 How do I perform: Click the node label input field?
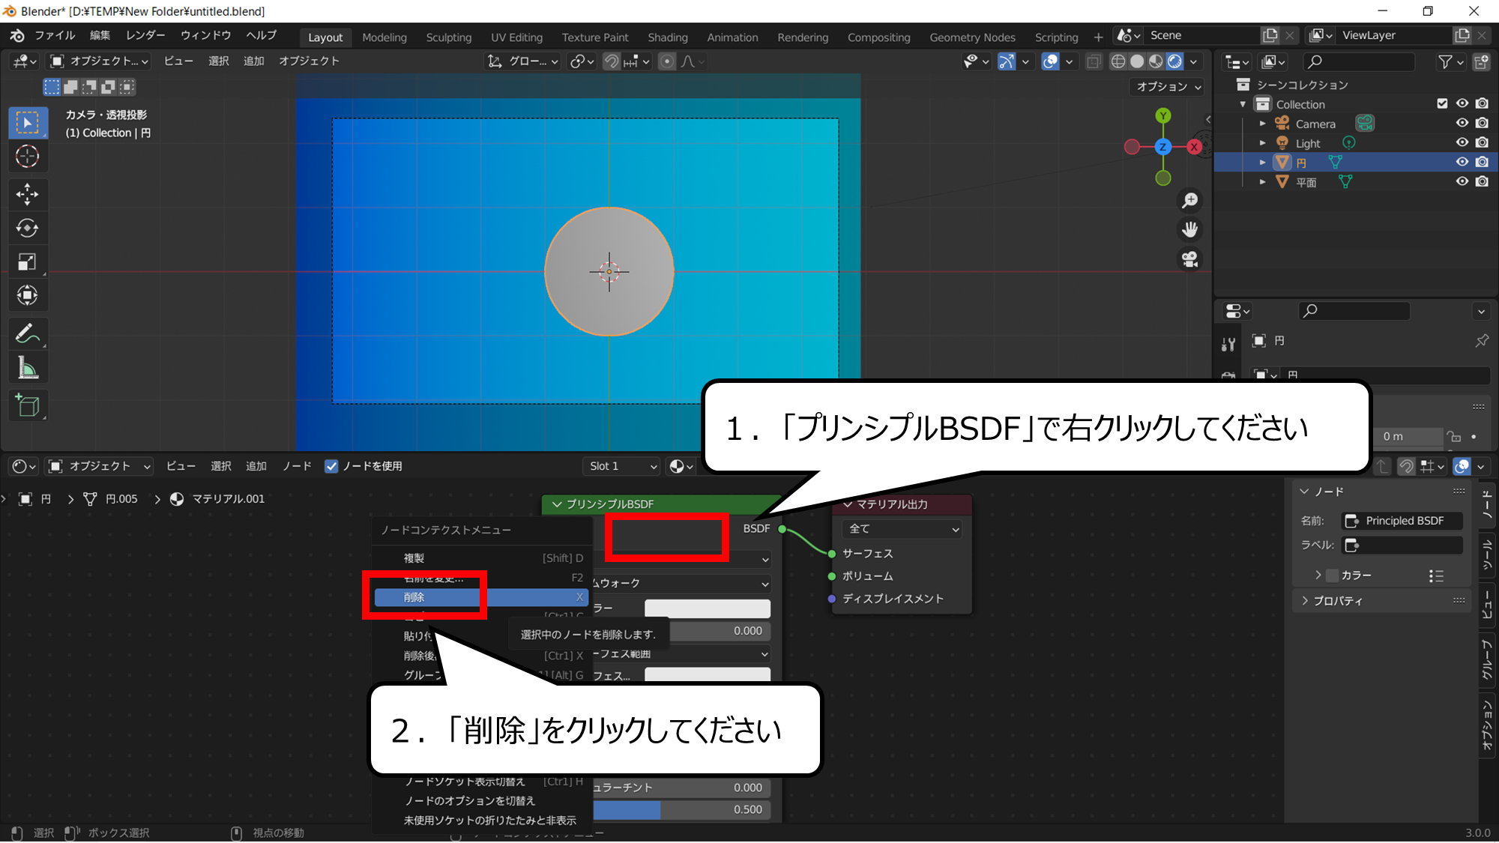1402,545
